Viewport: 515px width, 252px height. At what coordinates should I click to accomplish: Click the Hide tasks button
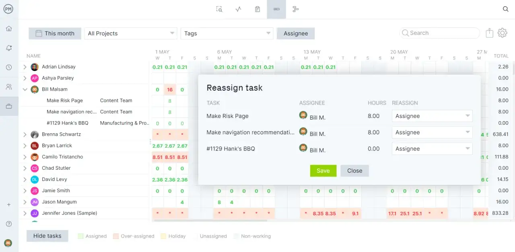tap(47, 236)
